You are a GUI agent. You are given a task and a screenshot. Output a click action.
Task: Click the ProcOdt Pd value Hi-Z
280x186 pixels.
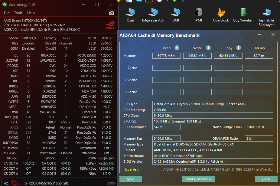click(107, 107)
